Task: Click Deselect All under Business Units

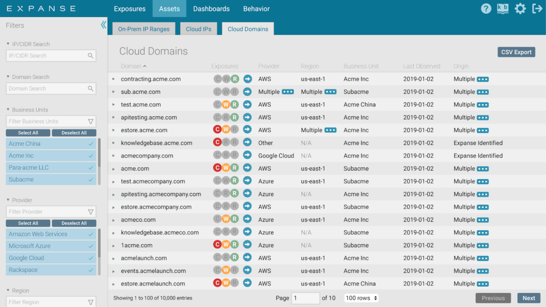Action: 74,133
